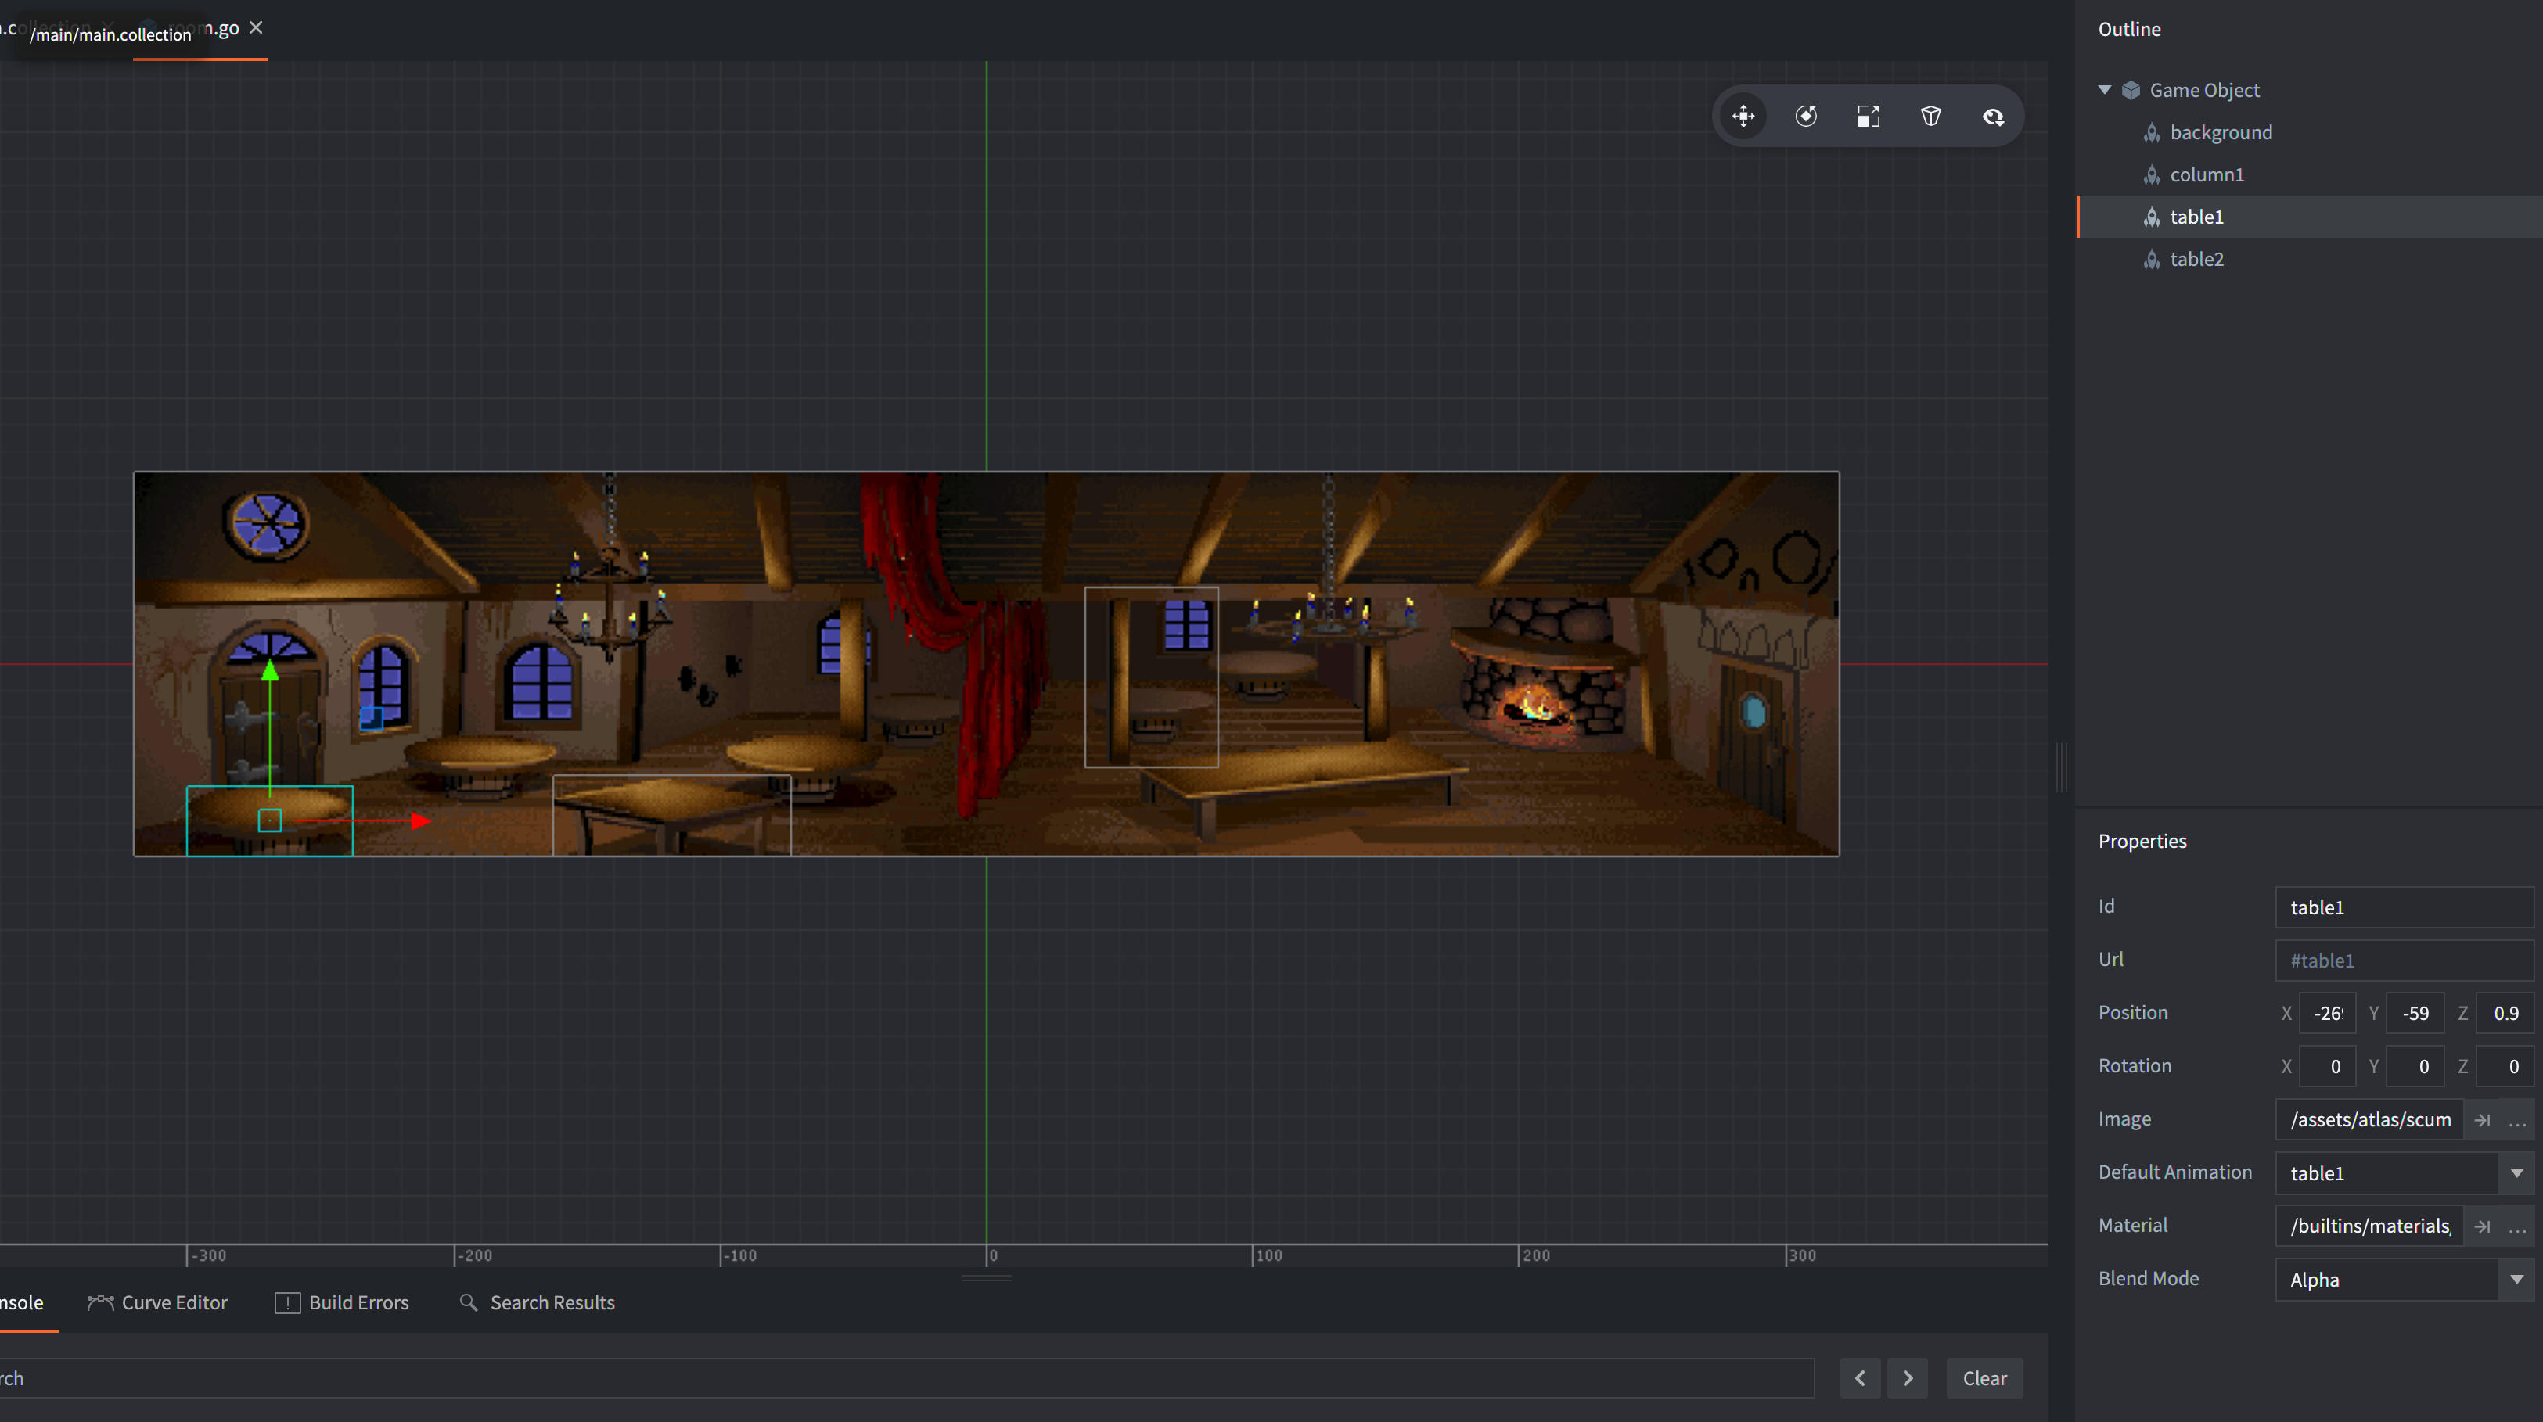Select the Rotate tool in scene toolbar
This screenshot has height=1422, width=2543.
(x=1806, y=117)
